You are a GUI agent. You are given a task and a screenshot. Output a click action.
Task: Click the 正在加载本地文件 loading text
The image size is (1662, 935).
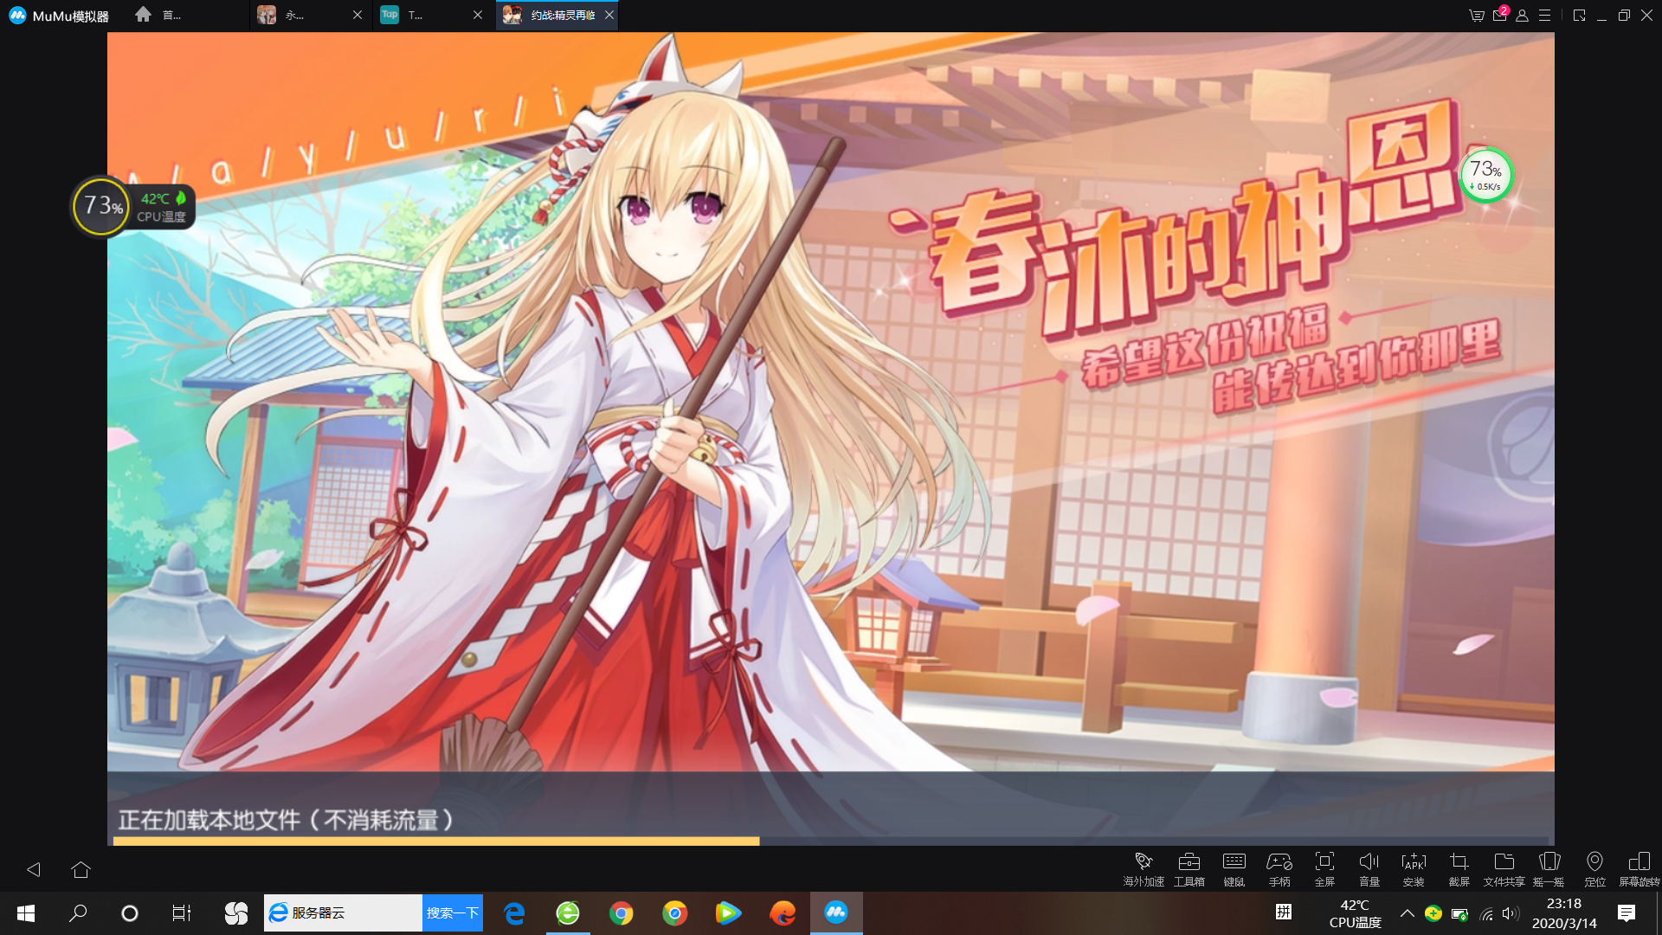[x=287, y=819]
